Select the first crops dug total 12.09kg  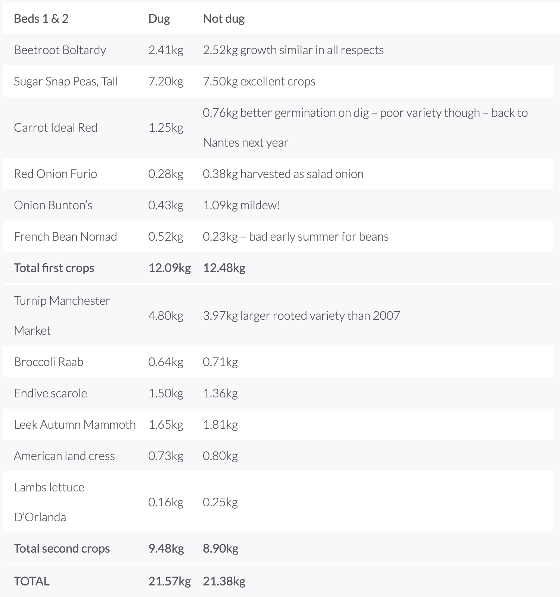[169, 268]
